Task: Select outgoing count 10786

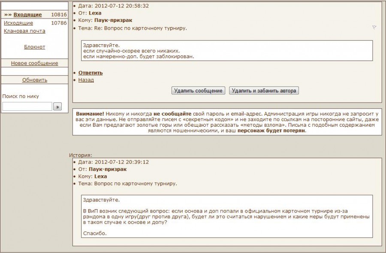Action: point(59,23)
